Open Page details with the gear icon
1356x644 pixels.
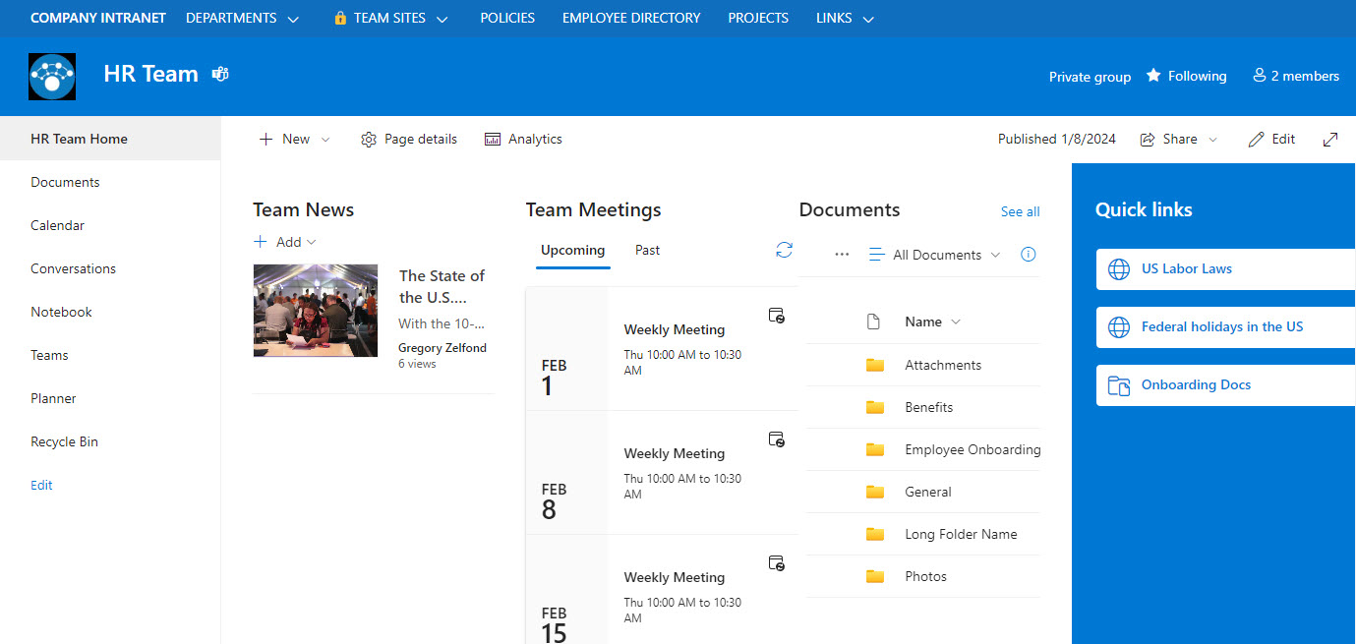(x=408, y=139)
